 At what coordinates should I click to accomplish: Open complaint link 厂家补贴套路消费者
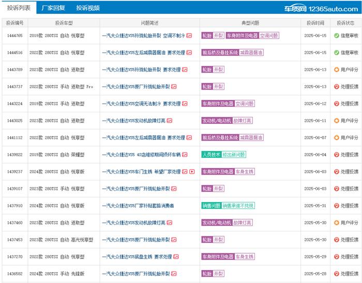point(138,206)
